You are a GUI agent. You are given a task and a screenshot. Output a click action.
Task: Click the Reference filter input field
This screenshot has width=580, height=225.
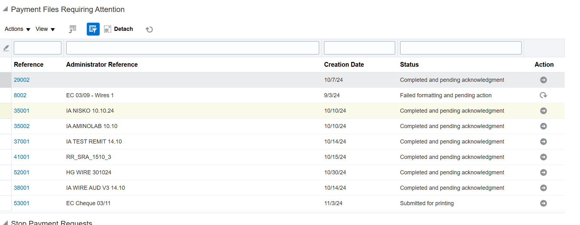pyautogui.click(x=37, y=48)
